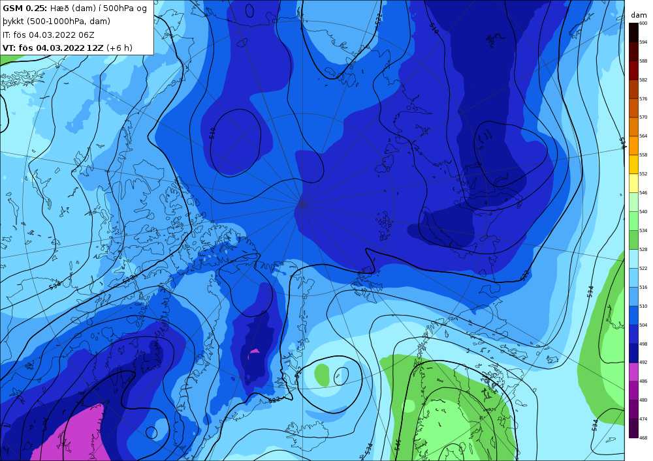
Task: Click the 510 label on the oval contour
Action: (212, 133)
